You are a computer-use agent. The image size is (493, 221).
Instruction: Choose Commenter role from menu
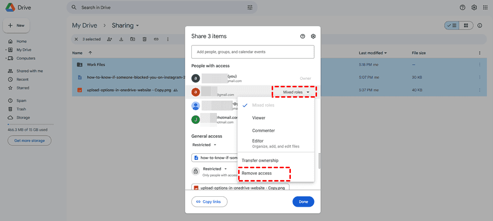(x=276, y=130)
